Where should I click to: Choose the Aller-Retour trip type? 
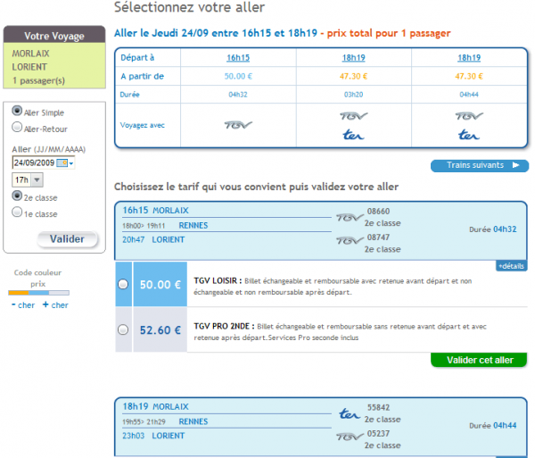(17, 129)
